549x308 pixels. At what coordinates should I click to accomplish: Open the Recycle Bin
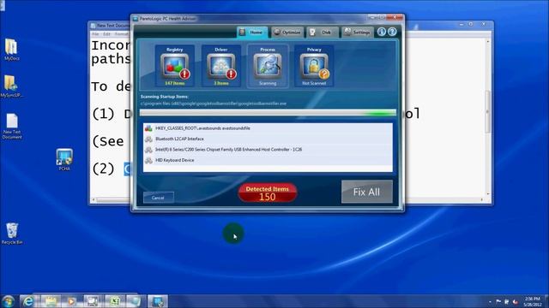[12, 234]
